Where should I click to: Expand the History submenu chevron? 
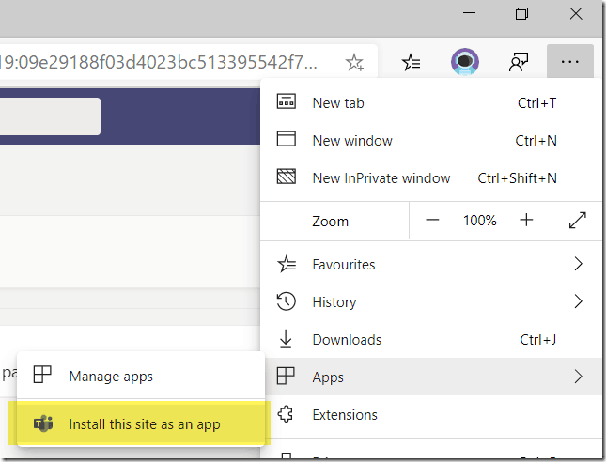coord(578,302)
